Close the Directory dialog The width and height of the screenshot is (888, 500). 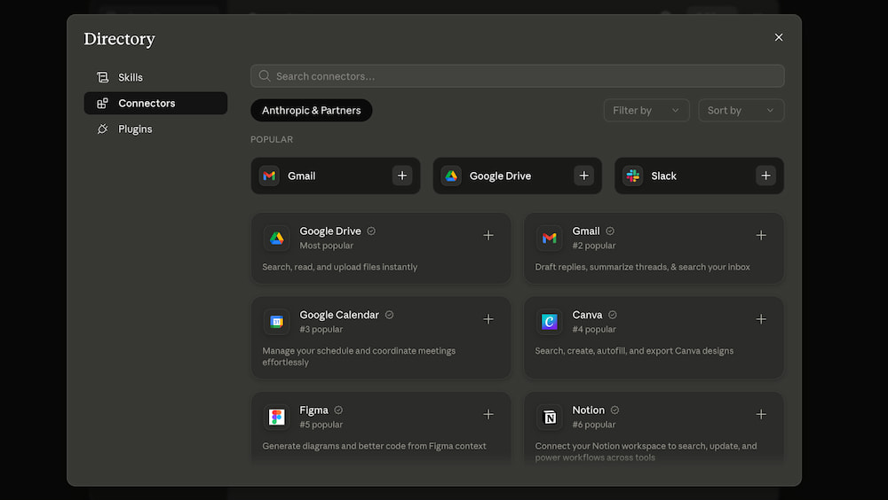pyautogui.click(x=779, y=37)
